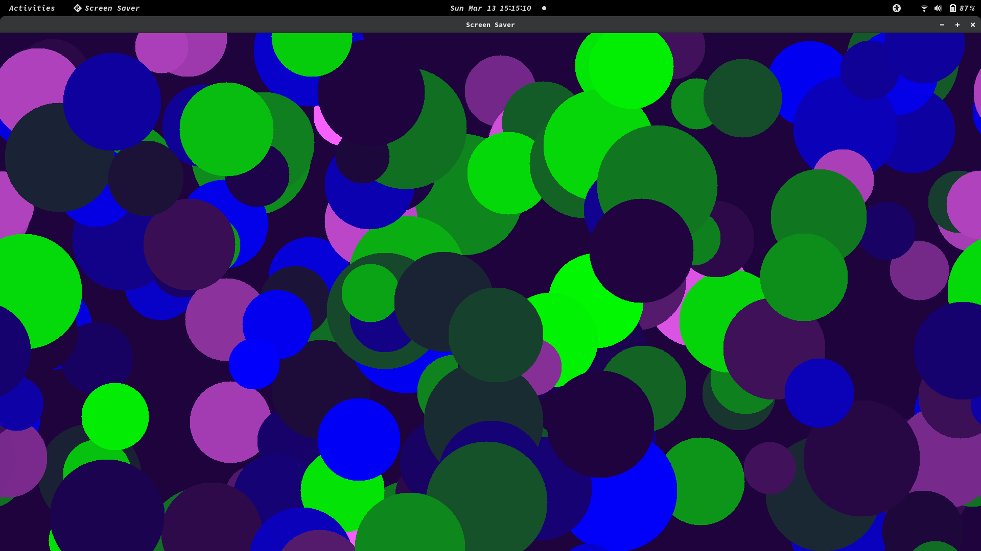Open the accessibility menu icon

tap(897, 8)
